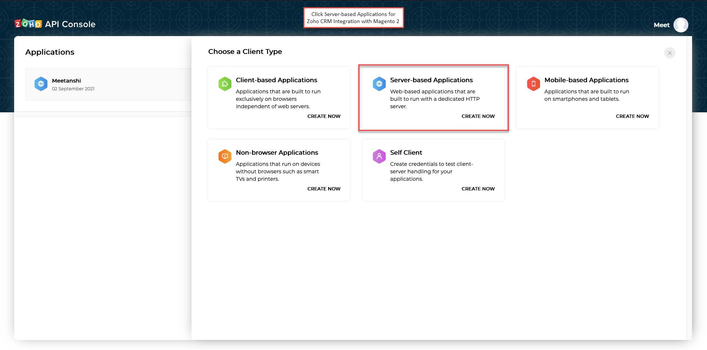Click CREATE NOW under Server-based Applications
This screenshot has width=707, height=350.
(478, 116)
